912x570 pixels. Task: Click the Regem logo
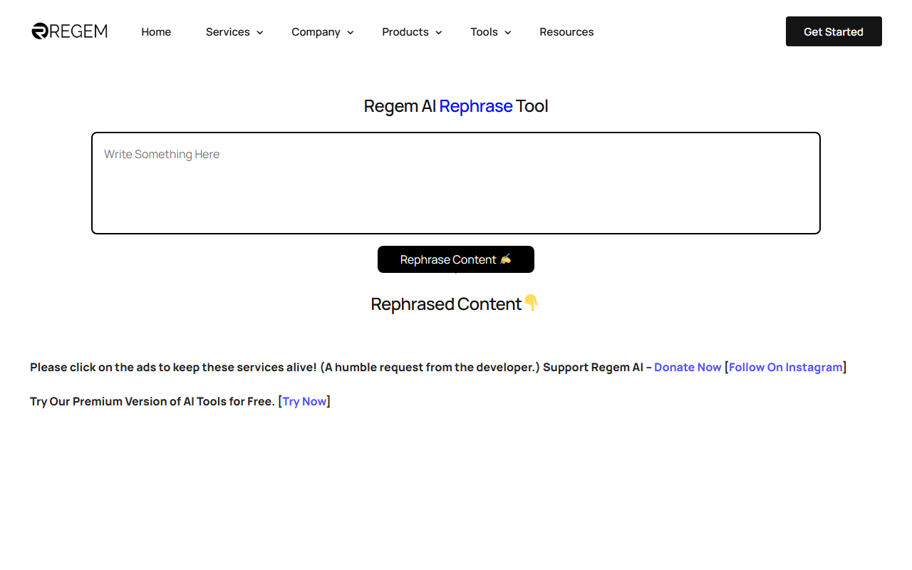(x=70, y=31)
